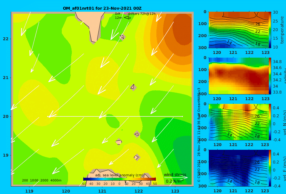Click the vertical 'temperature' axis label
This screenshot has width=286, height=194.
coord(282,30)
